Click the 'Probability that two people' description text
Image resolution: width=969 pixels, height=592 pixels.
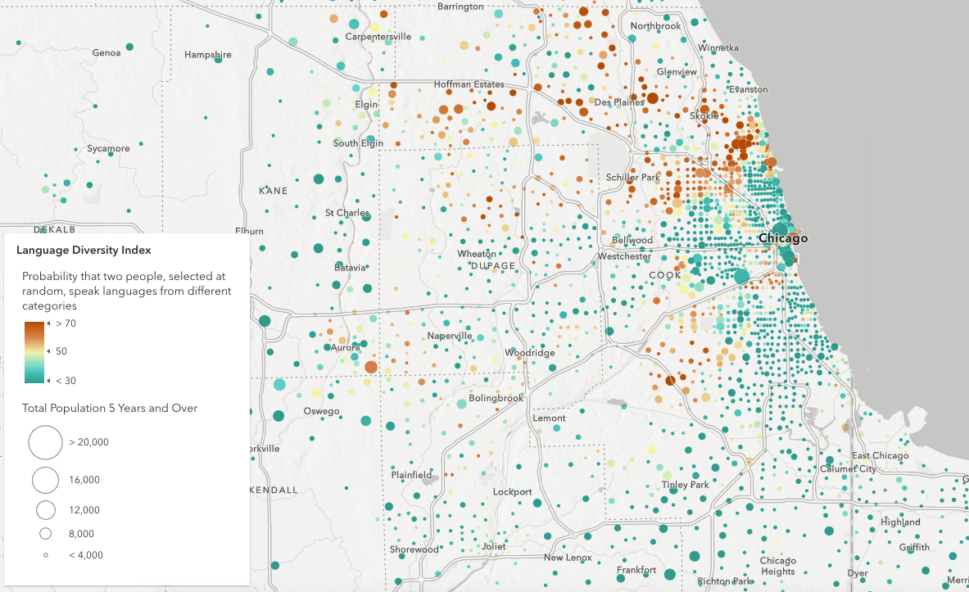[127, 291]
